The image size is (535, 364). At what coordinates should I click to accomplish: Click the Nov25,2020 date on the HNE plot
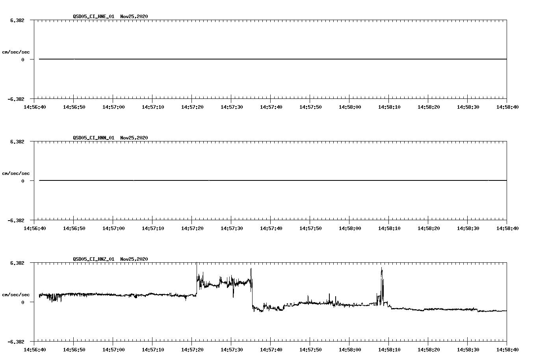(x=134, y=17)
